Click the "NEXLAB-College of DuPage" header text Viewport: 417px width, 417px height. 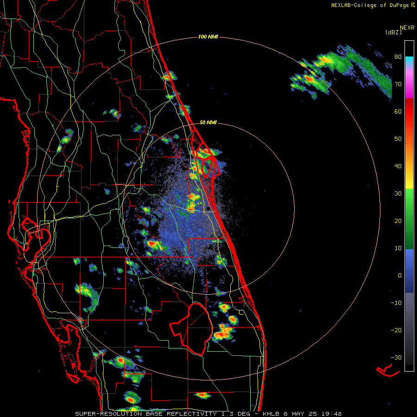370,5
